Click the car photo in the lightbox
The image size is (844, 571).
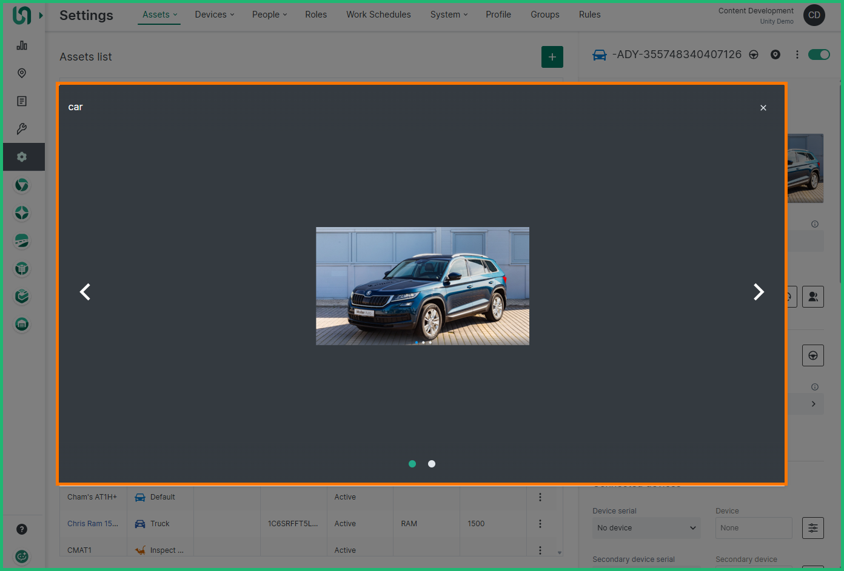[x=422, y=286]
